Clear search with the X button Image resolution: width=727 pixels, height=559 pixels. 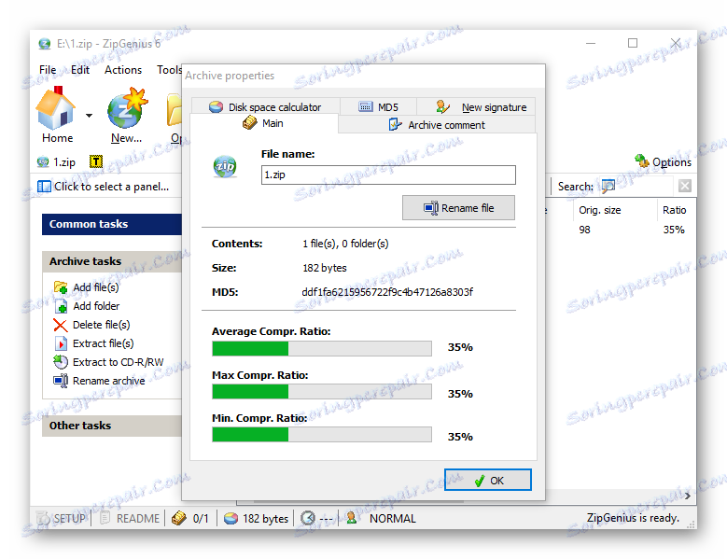(684, 187)
